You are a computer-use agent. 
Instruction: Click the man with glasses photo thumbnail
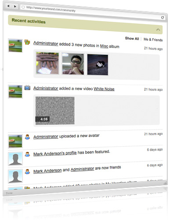[73, 64]
